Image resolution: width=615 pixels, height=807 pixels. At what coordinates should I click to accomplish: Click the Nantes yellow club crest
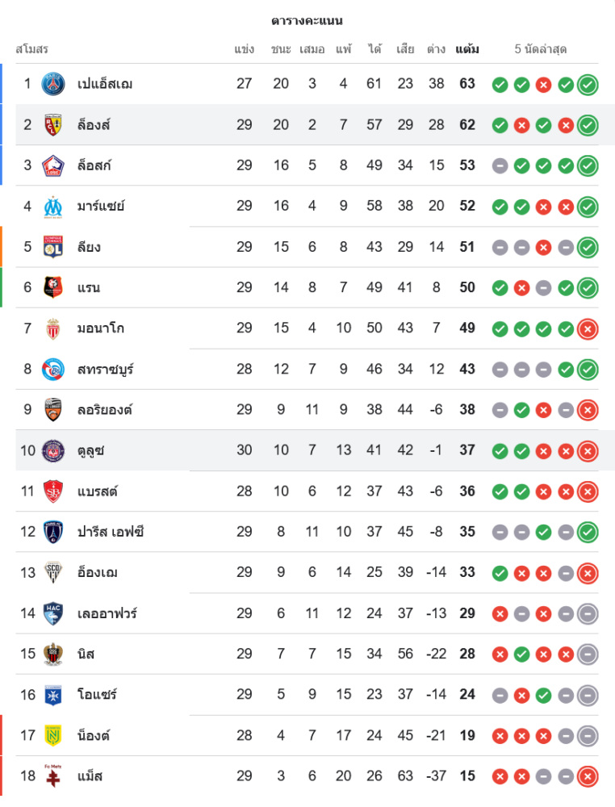pos(53,735)
